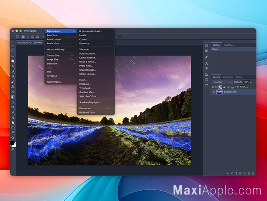Screen dimensions: 267x201
Task: Switch to the Paths tab
Action: pos(239,77)
